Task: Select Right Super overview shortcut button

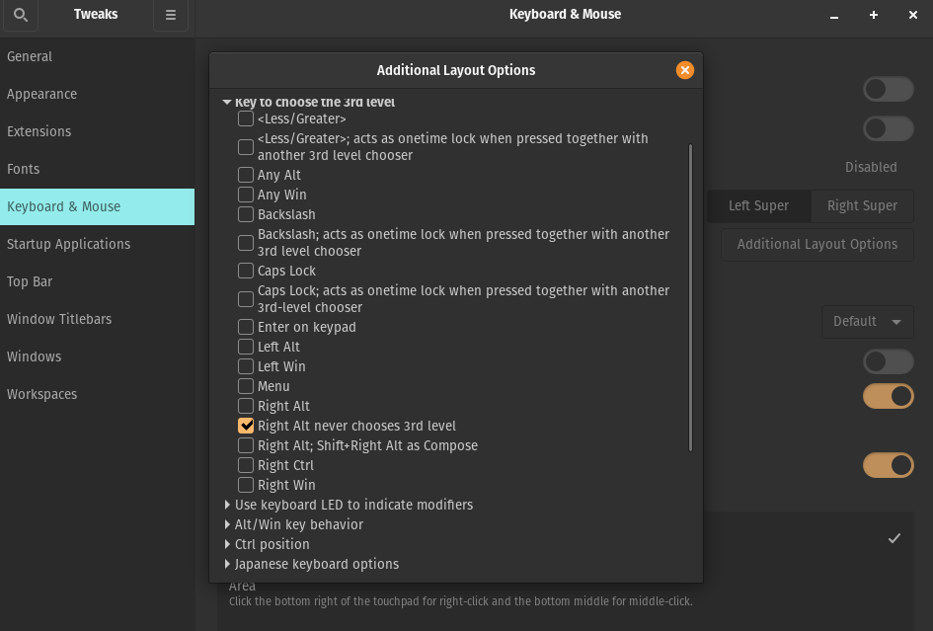Action: pyautogui.click(x=862, y=205)
